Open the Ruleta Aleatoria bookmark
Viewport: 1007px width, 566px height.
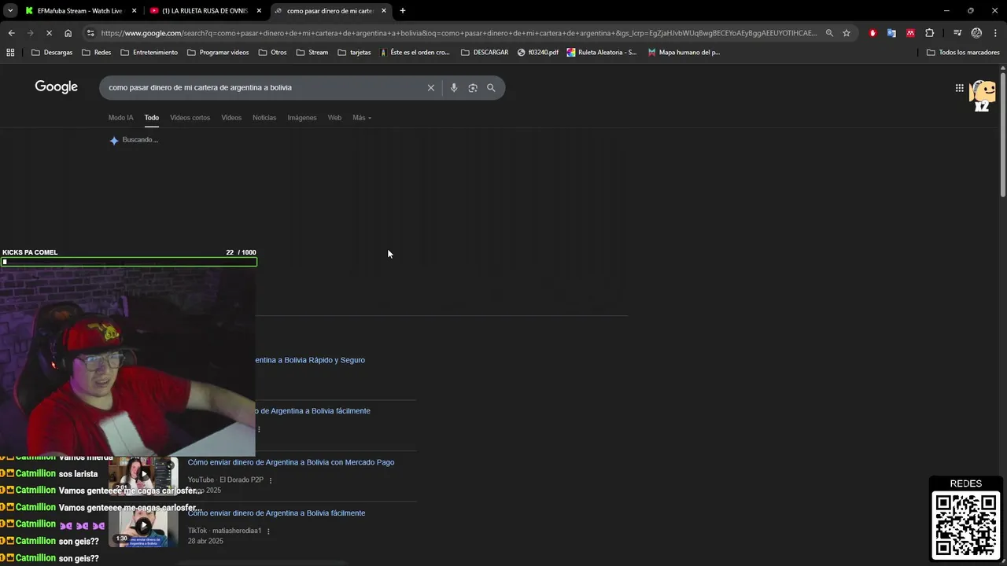pos(602,53)
